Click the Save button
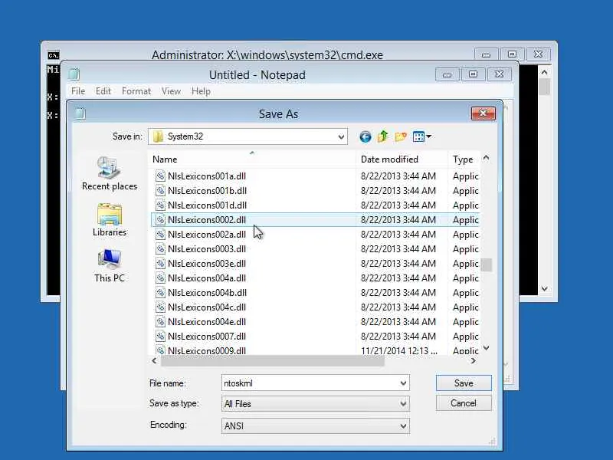Image resolution: width=613 pixels, height=460 pixels. (x=464, y=383)
